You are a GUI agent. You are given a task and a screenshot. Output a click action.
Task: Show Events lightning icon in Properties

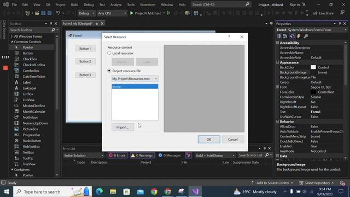point(299,36)
